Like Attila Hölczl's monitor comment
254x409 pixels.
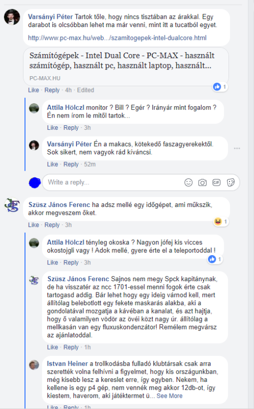pos(53,127)
